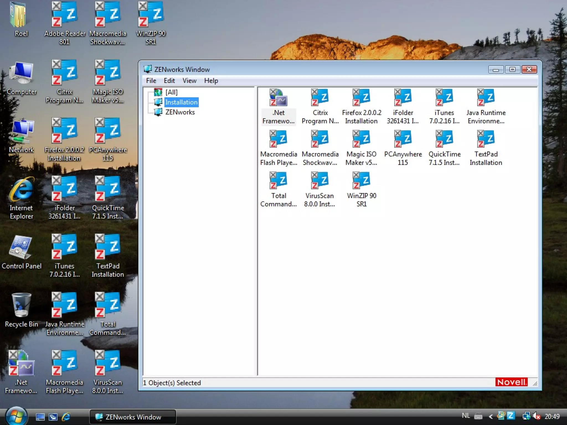Select Internet Explorer desktop icon

[x=21, y=198]
